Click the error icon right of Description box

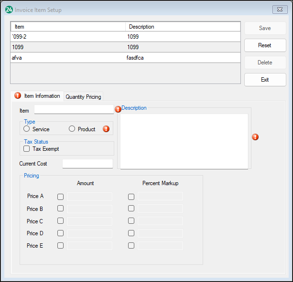pyautogui.click(x=255, y=137)
